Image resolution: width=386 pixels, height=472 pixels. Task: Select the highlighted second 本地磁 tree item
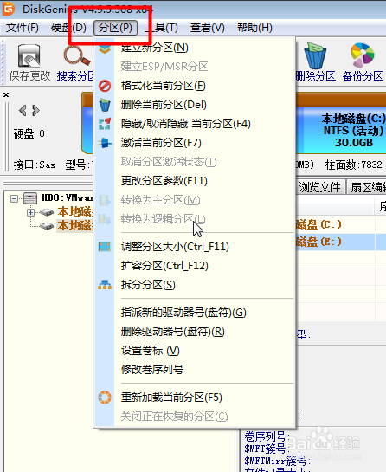pyautogui.click(x=74, y=225)
